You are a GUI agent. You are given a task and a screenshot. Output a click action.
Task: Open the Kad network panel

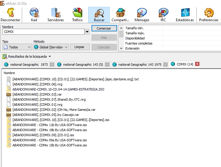coord(34,15)
